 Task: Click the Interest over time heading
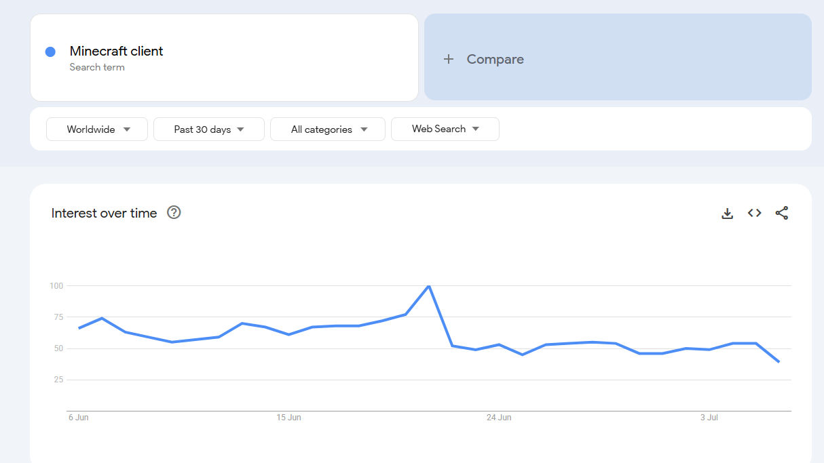[x=104, y=213]
